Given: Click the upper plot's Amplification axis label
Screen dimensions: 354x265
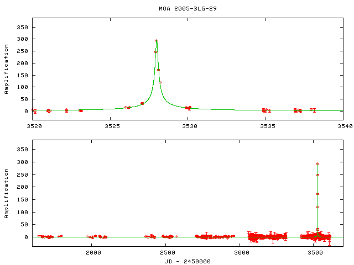Looking at the screenshot, I should 6,74.
